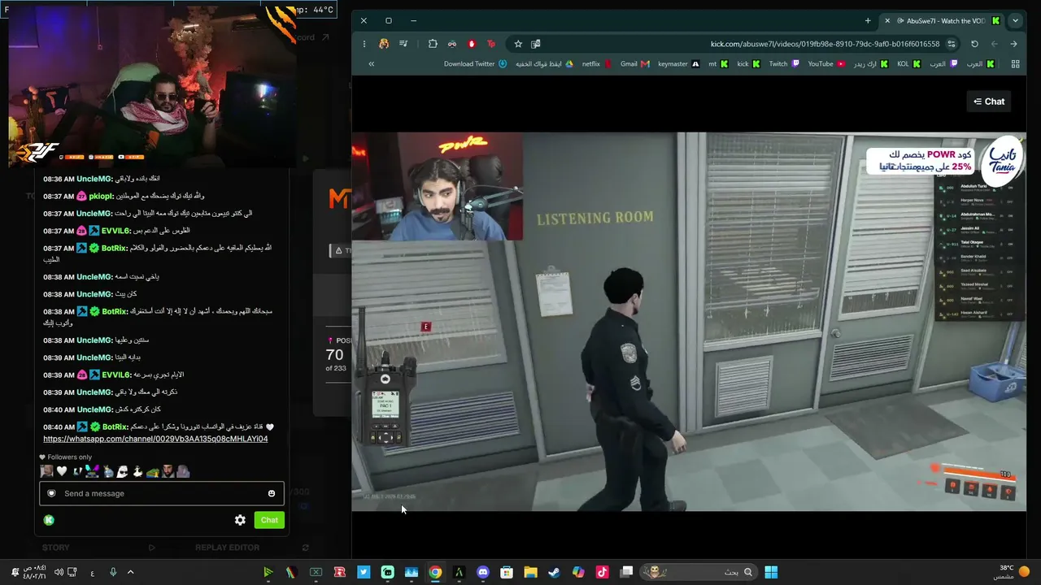
Task: Open the Microsoft Store taskbar icon
Action: [x=507, y=572]
